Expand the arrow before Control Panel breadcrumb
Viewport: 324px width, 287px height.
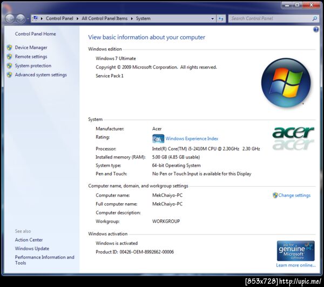pyautogui.click(x=42, y=18)
